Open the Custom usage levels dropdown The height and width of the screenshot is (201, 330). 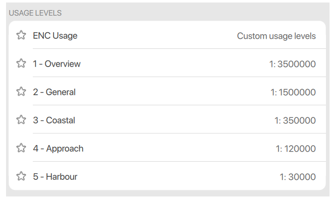[x=277, y=36]
